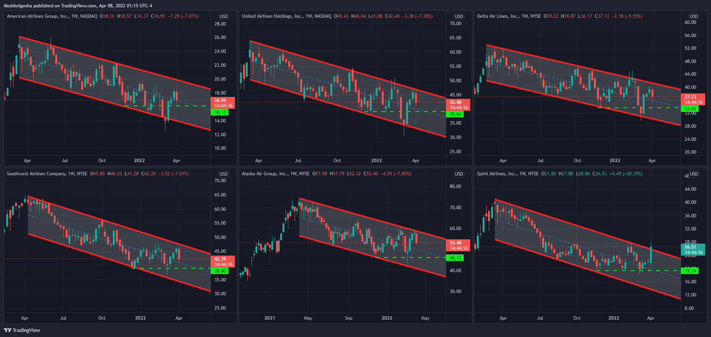Click the Apr label at right of Southwest time axis

tap(179, 318)
